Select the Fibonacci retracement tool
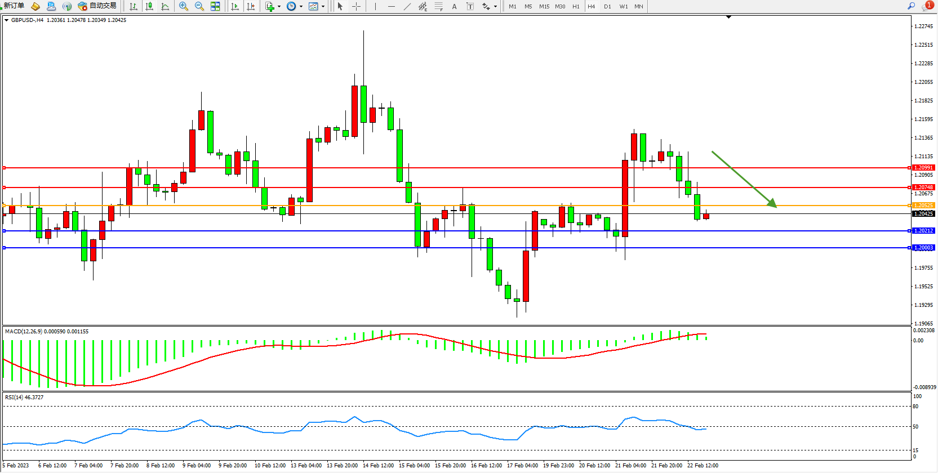The width and height of the screenshot is (938, 473). 438,6
